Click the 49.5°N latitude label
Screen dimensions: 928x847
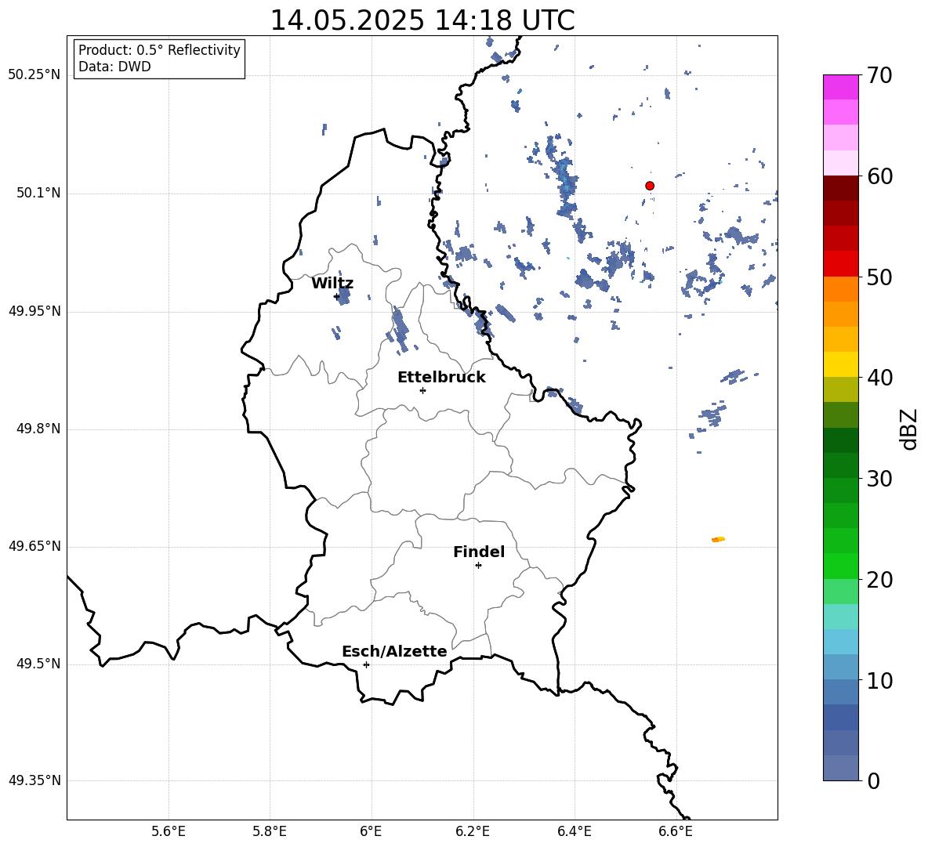(38, 664)
